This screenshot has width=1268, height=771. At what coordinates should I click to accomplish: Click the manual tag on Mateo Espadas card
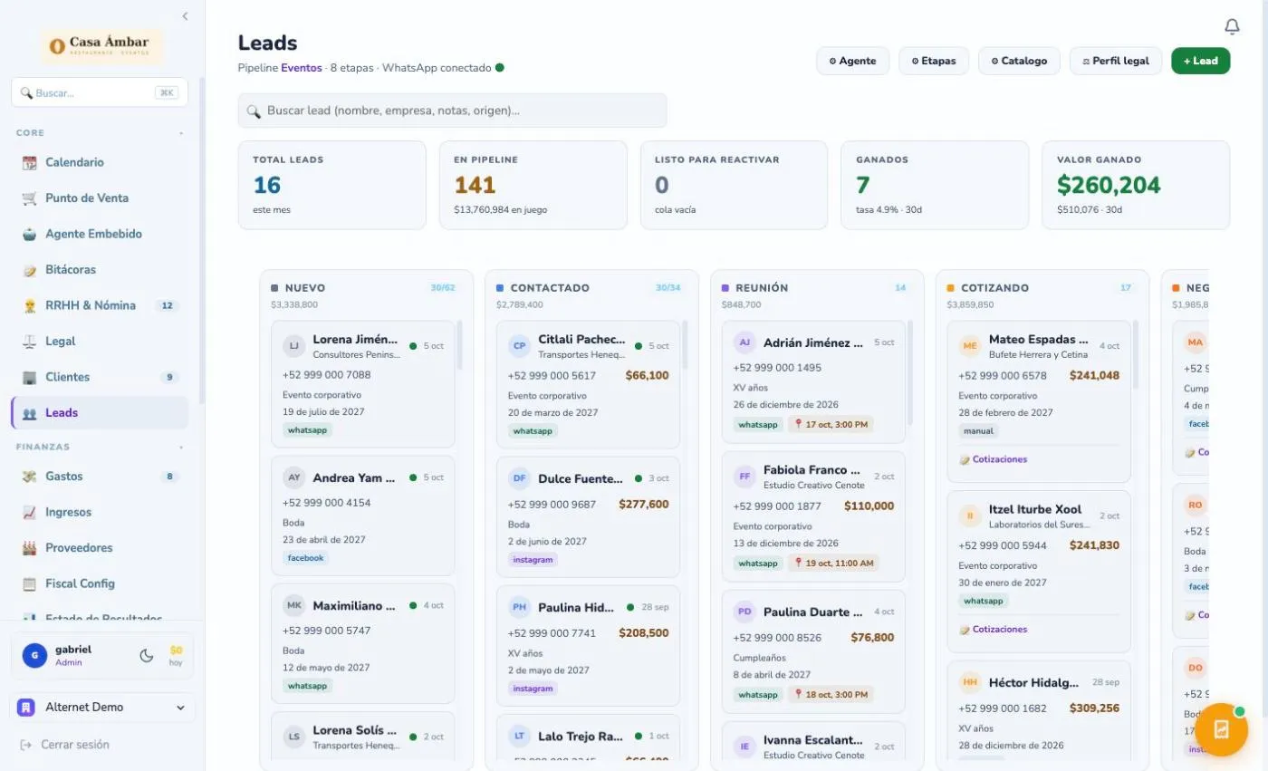(x=978, y=431)
